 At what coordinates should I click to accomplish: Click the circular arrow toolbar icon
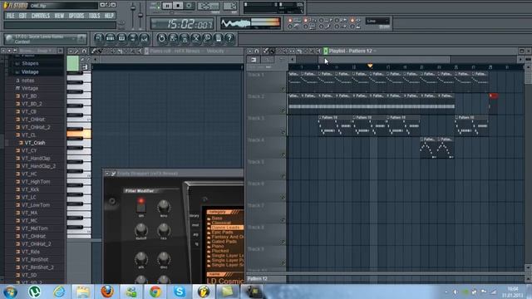pyautogui.click(x=161, y=38)
